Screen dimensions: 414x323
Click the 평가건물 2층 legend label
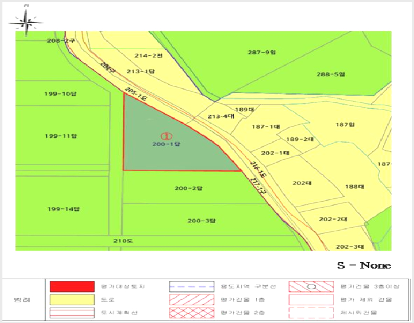[x=243, y=313]
